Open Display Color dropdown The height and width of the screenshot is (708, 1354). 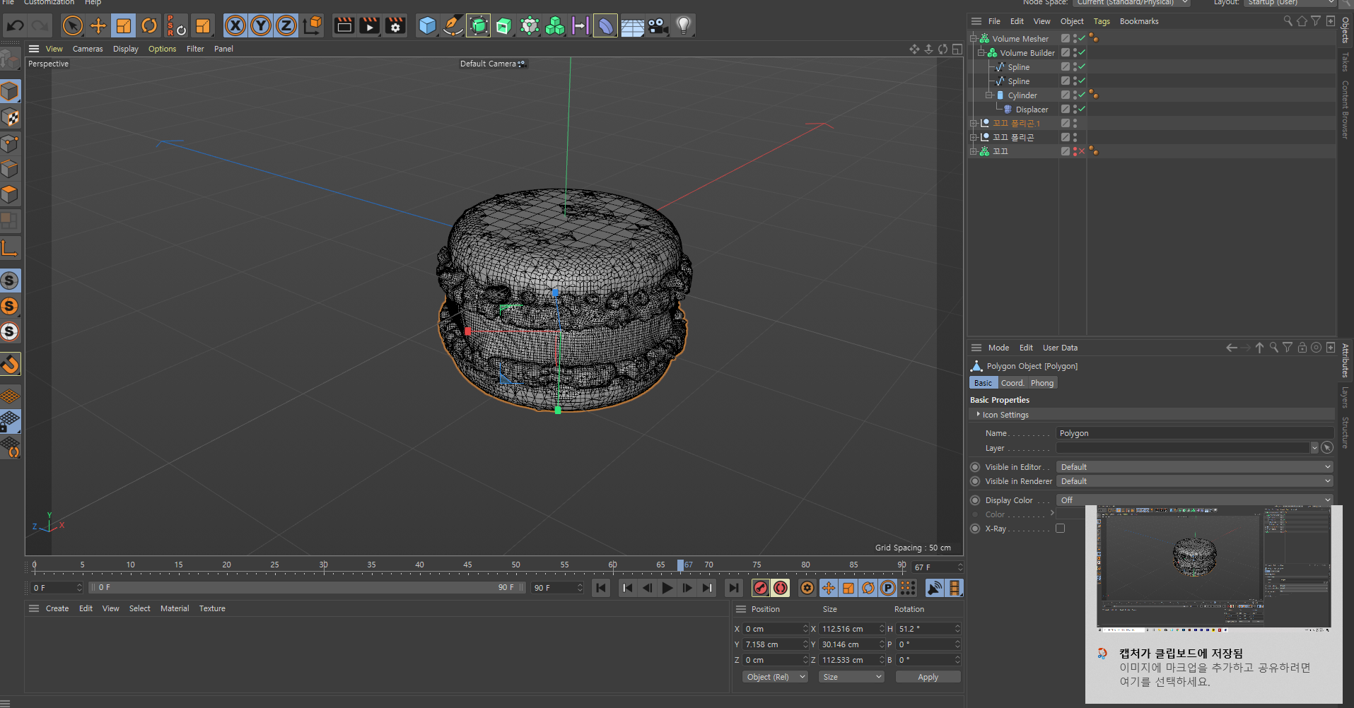pos(1194,500)
